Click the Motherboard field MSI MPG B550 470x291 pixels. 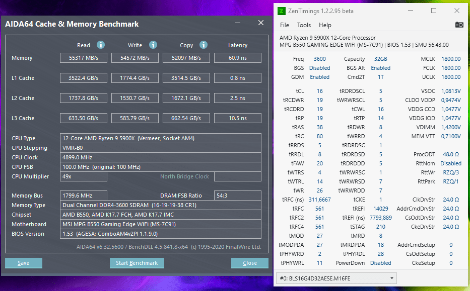pos(161,224)
